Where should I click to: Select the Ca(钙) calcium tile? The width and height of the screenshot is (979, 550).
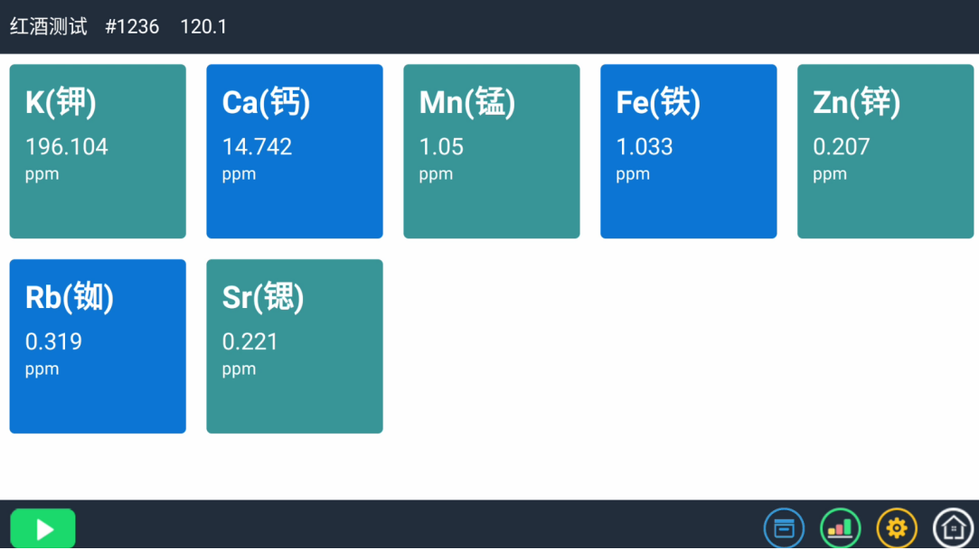pyautogui.click(x=295, y=152)
